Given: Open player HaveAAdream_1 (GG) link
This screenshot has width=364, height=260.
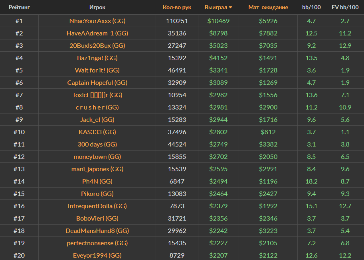Looking at the screenshot, I should tap(97, 33).
